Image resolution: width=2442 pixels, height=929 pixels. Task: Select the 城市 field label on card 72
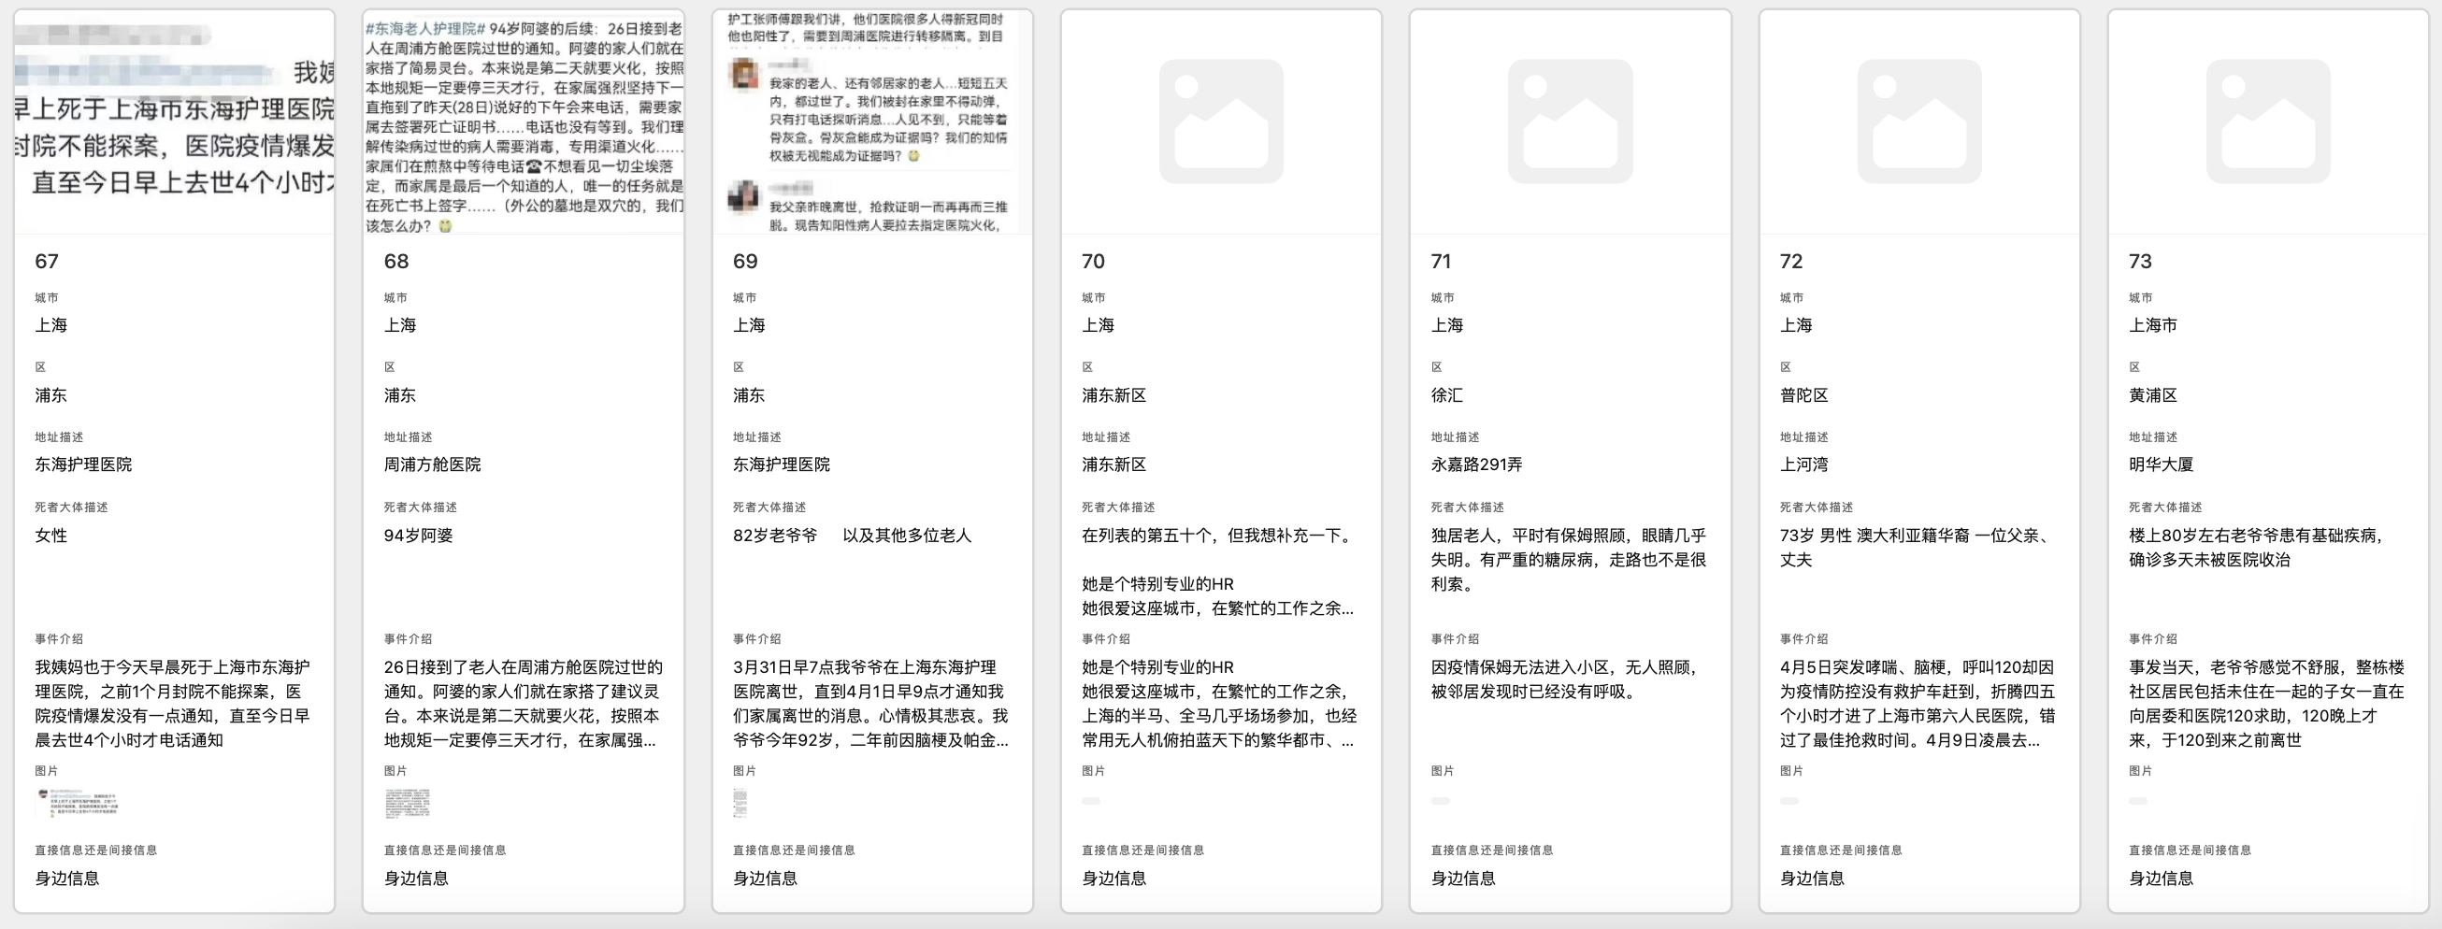pyautogui.click(x=1791, y=296)
